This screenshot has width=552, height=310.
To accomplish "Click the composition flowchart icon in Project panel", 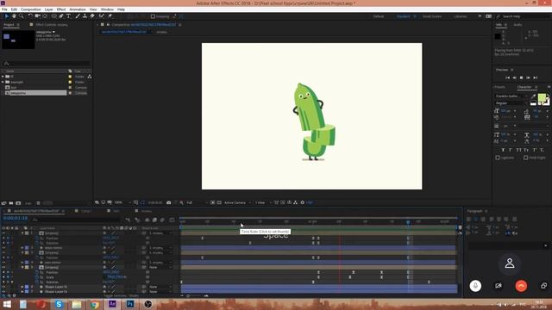I will pyautogui.click(x=90, y=77).
